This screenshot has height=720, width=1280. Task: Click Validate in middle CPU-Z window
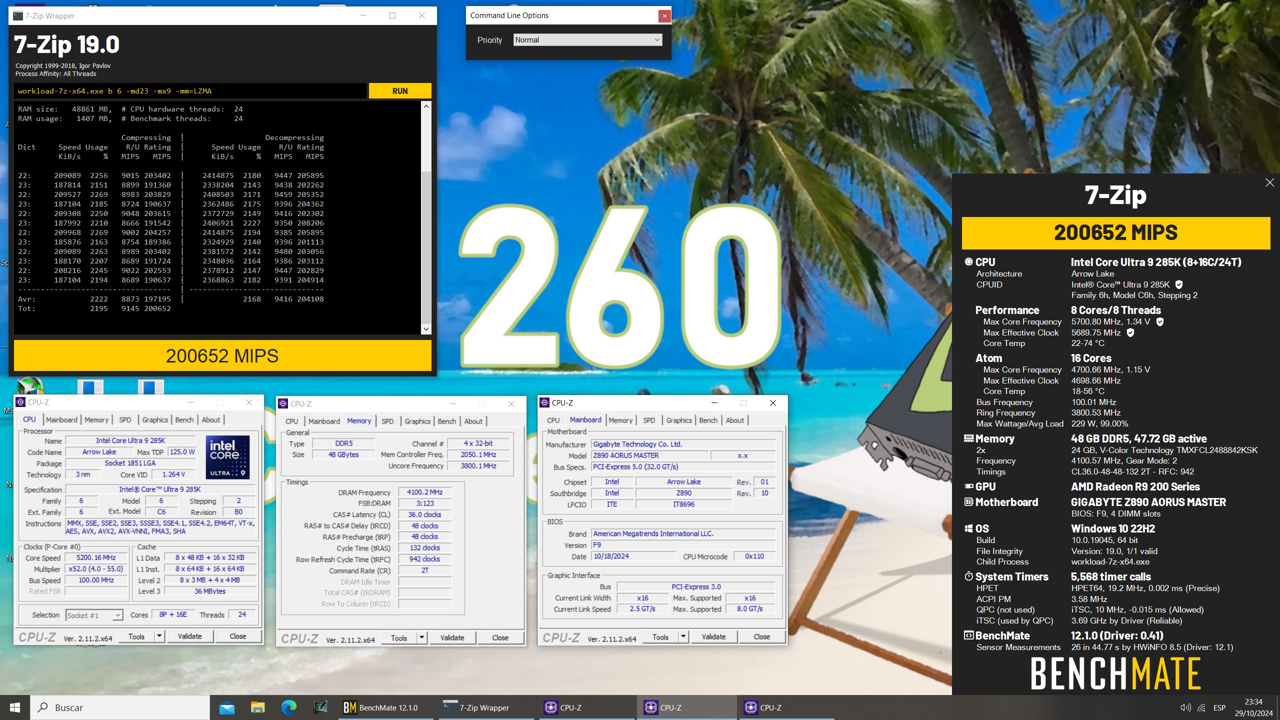coord(452,638)
